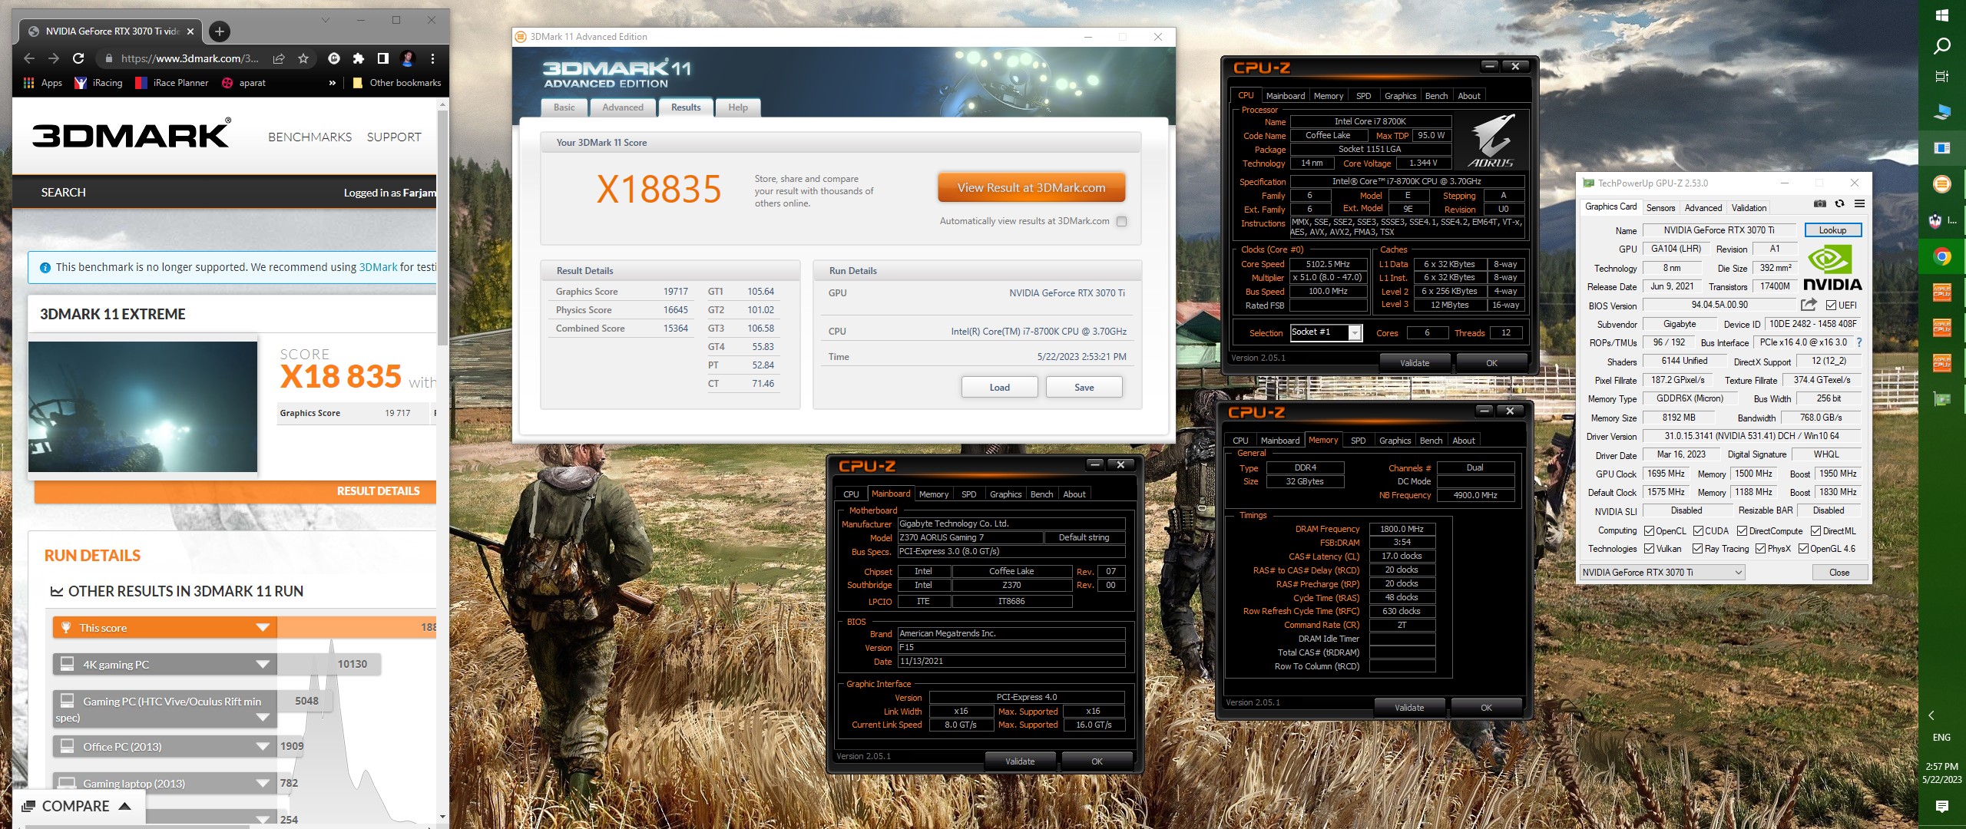Open the Chrome profile avatar
The image size is (1966, 829).
408,58
